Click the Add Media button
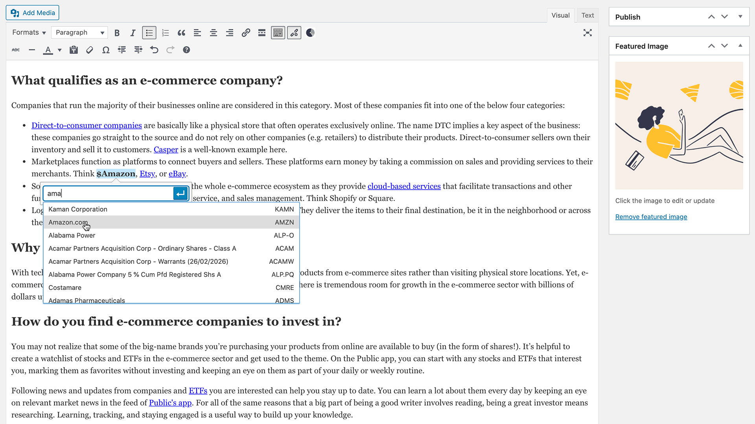The image size is (755, 424). pos(33,13)
